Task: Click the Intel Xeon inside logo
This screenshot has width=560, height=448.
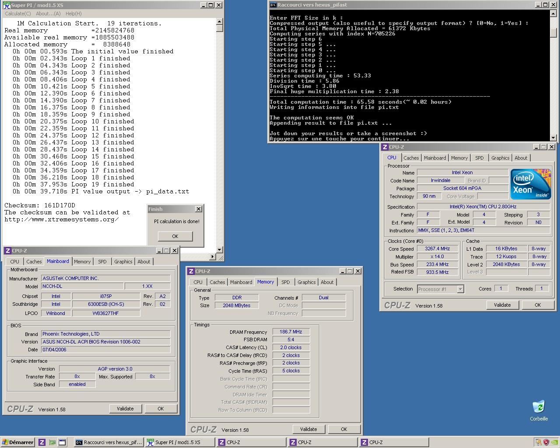Action: (531, 184)
